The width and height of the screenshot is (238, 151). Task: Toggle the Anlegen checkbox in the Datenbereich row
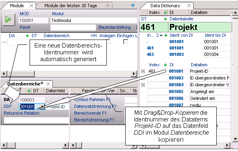[108, 42]
